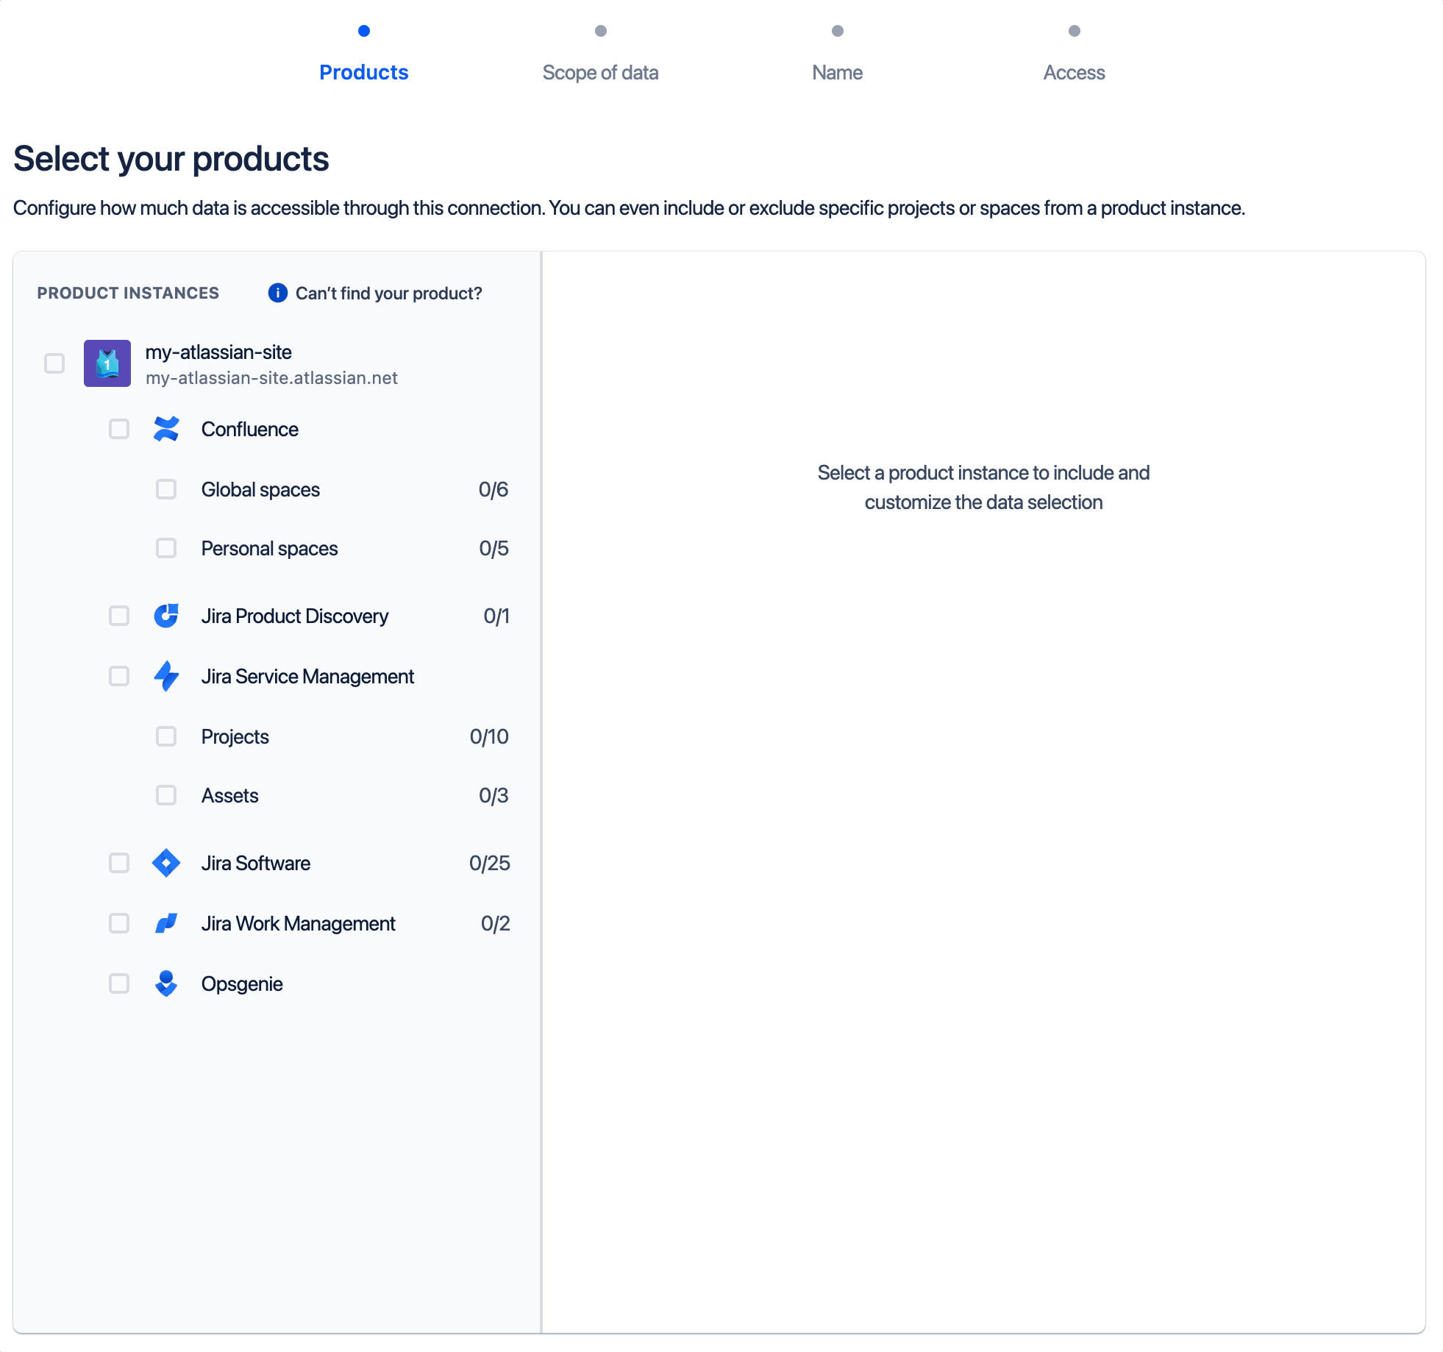
Task: Check the Global spaces checkbox
Action: (166, 489)
